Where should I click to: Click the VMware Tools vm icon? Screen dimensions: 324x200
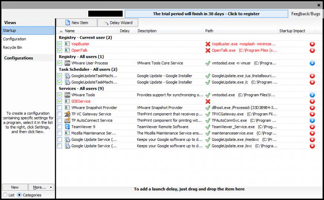click(x=67, y=95)
